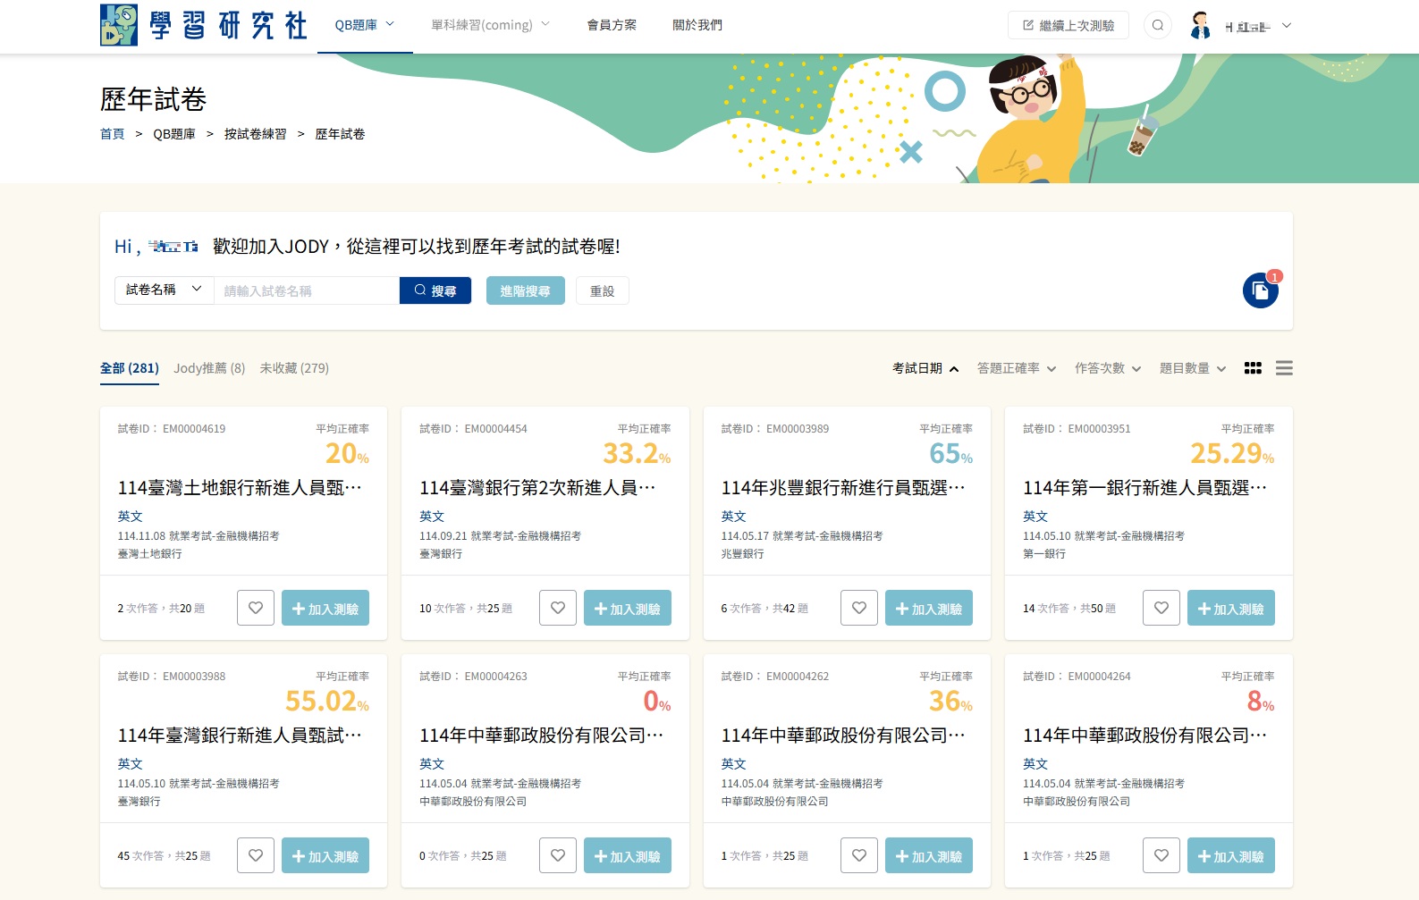Viewport: 1419px width, 900px height.
Task: Click the user avatar icon
Action: [1200, 26]
